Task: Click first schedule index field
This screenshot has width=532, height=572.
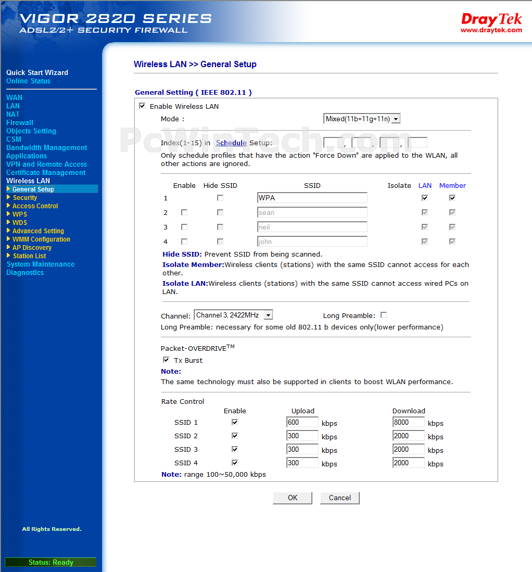Action: pos(334,143)
